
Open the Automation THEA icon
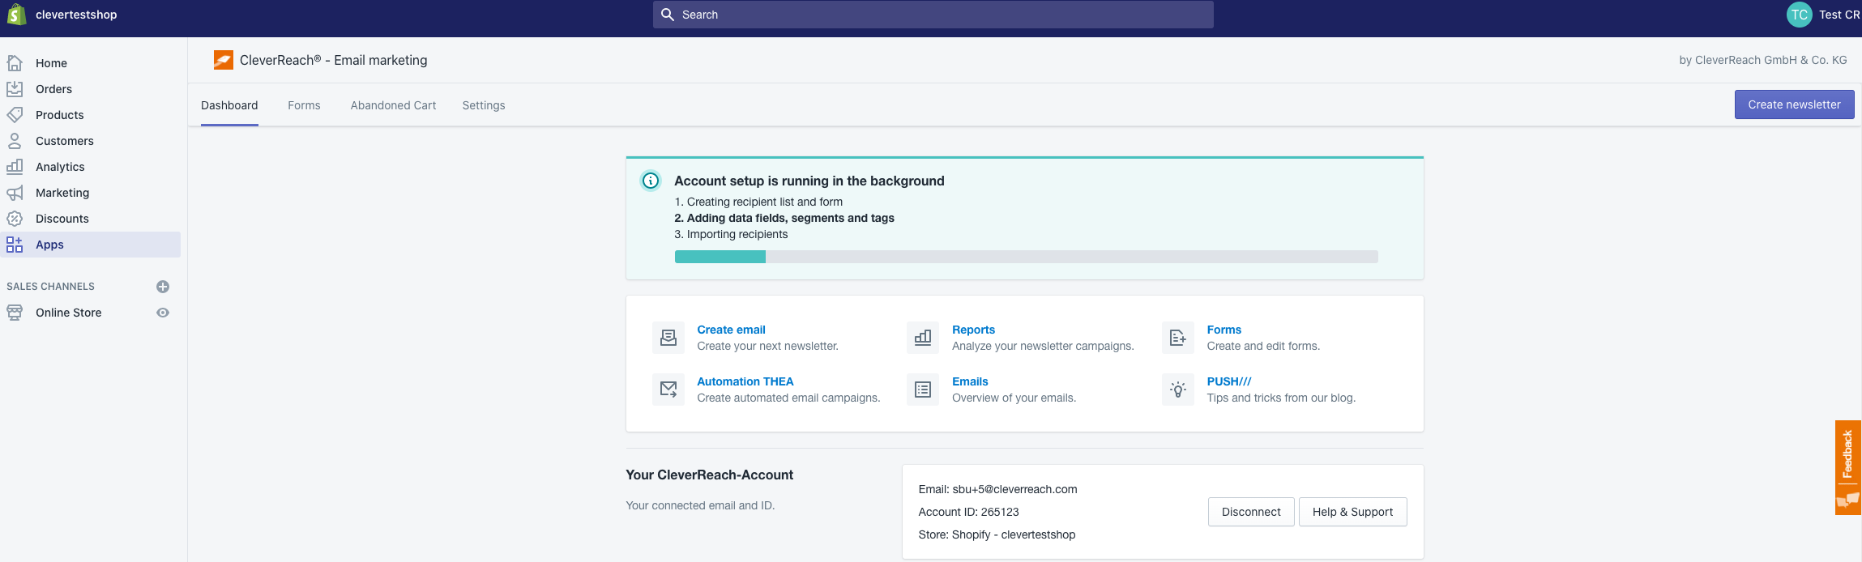pos(668,390)
